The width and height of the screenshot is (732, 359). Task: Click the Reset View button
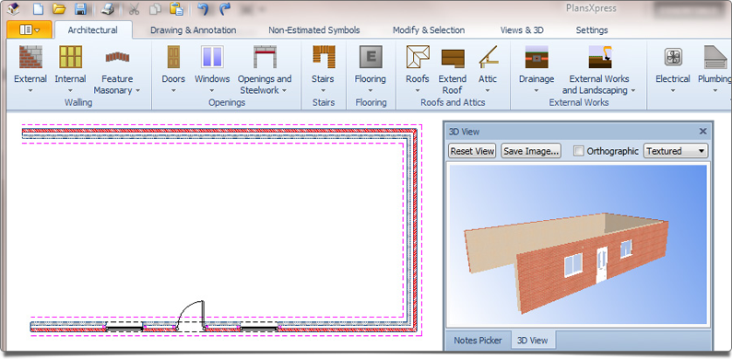(472, 151)
